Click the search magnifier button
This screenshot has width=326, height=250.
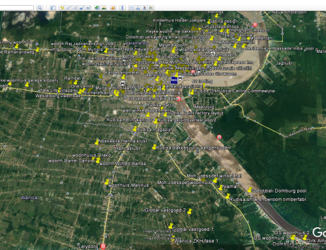(x=40, y=8)
